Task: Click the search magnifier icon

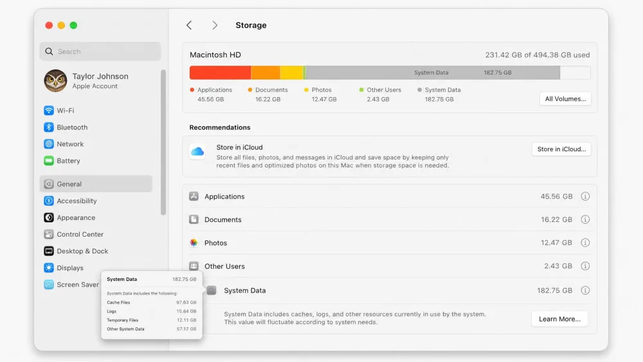Action: pos(50,51)
